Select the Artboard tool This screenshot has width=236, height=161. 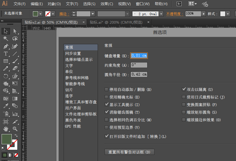click(6, 121)
